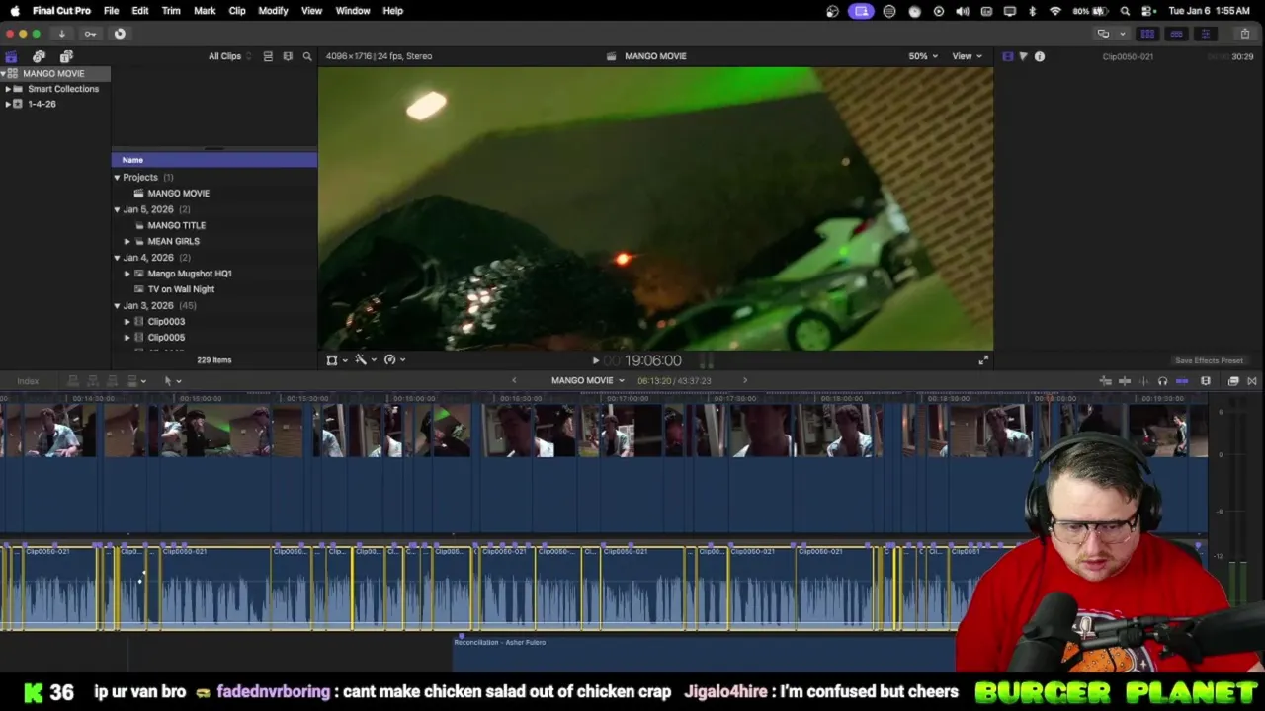Toggle the Timeline visibility button

(1176, 34)
